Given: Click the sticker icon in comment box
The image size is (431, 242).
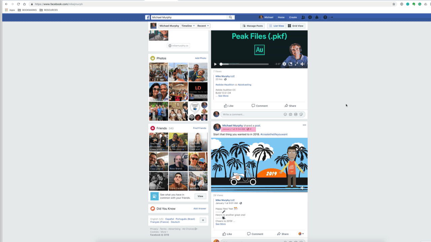Looking at the screenshot, I should point(301,114).
